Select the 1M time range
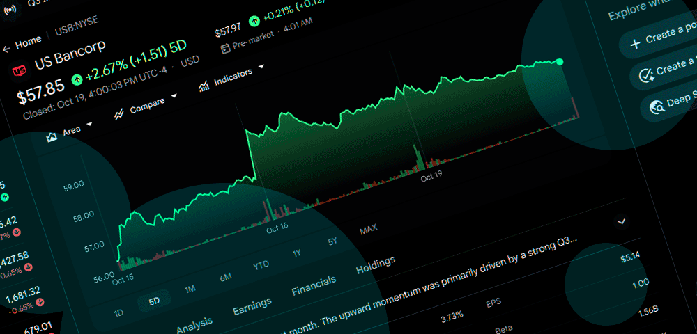697x334 pixels. coord(190,289)
